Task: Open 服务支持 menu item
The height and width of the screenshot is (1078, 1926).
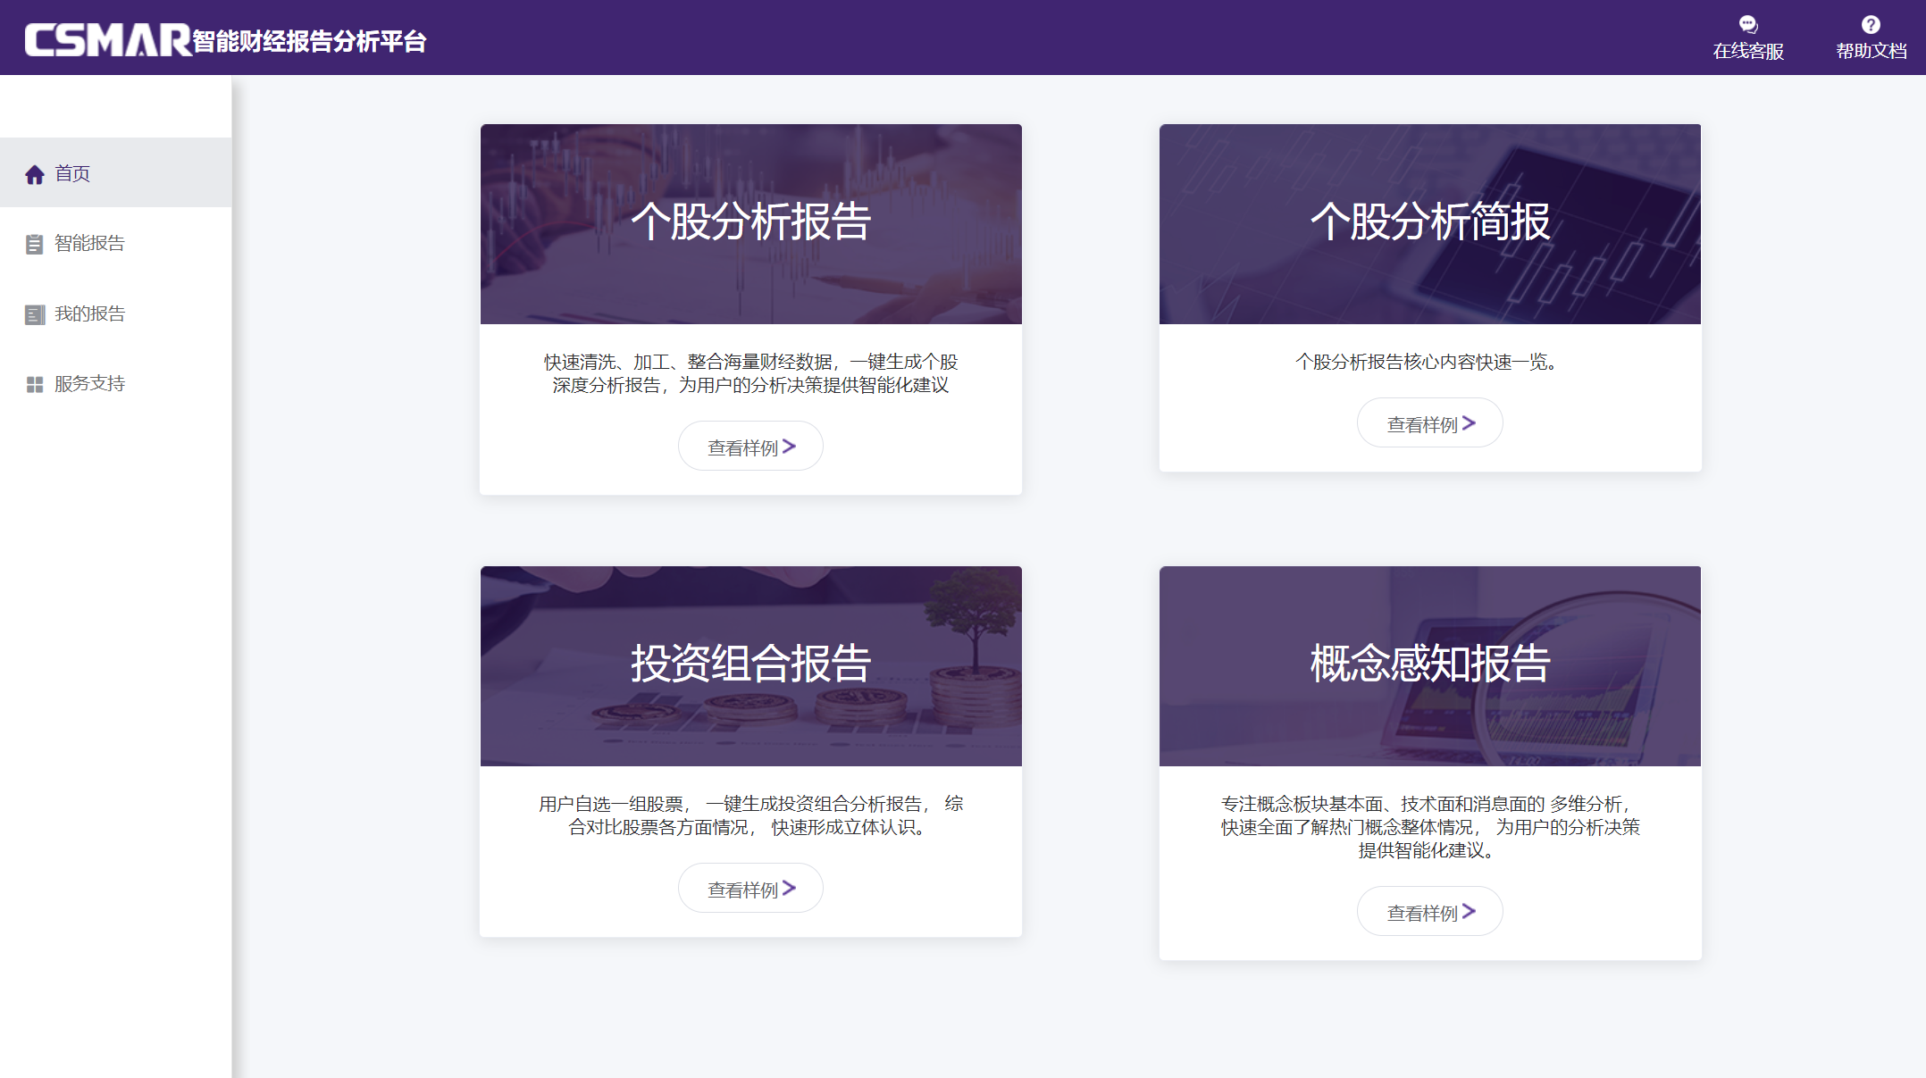Action: (116, 383)
